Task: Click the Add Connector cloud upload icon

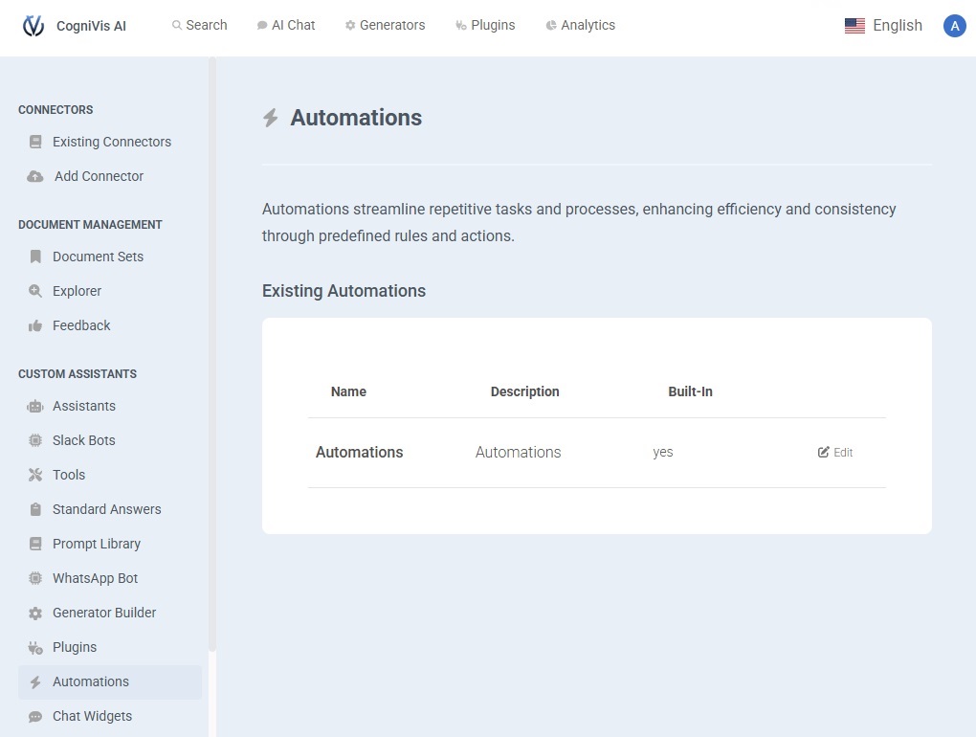Action: (x=35, y=176)
